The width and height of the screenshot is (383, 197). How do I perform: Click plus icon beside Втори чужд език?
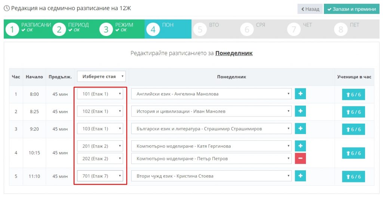(300, 176)
